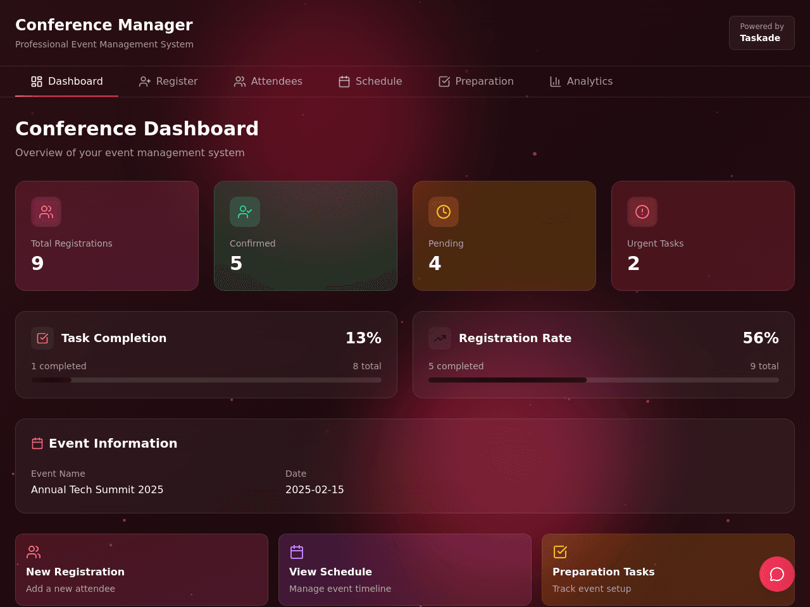The image size is (810, 607).
Task: Open the Analytics tab
Action: 581,82
